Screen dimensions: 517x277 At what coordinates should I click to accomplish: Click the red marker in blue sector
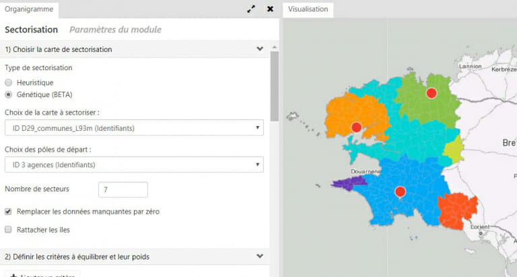click(401, 192)
